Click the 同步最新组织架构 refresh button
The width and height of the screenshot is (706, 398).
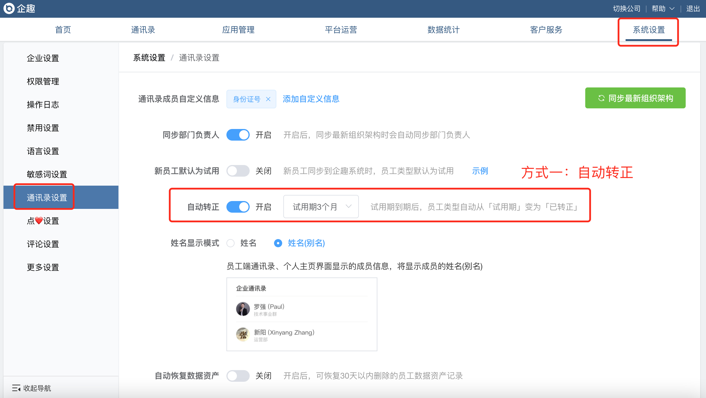[635, 98]
